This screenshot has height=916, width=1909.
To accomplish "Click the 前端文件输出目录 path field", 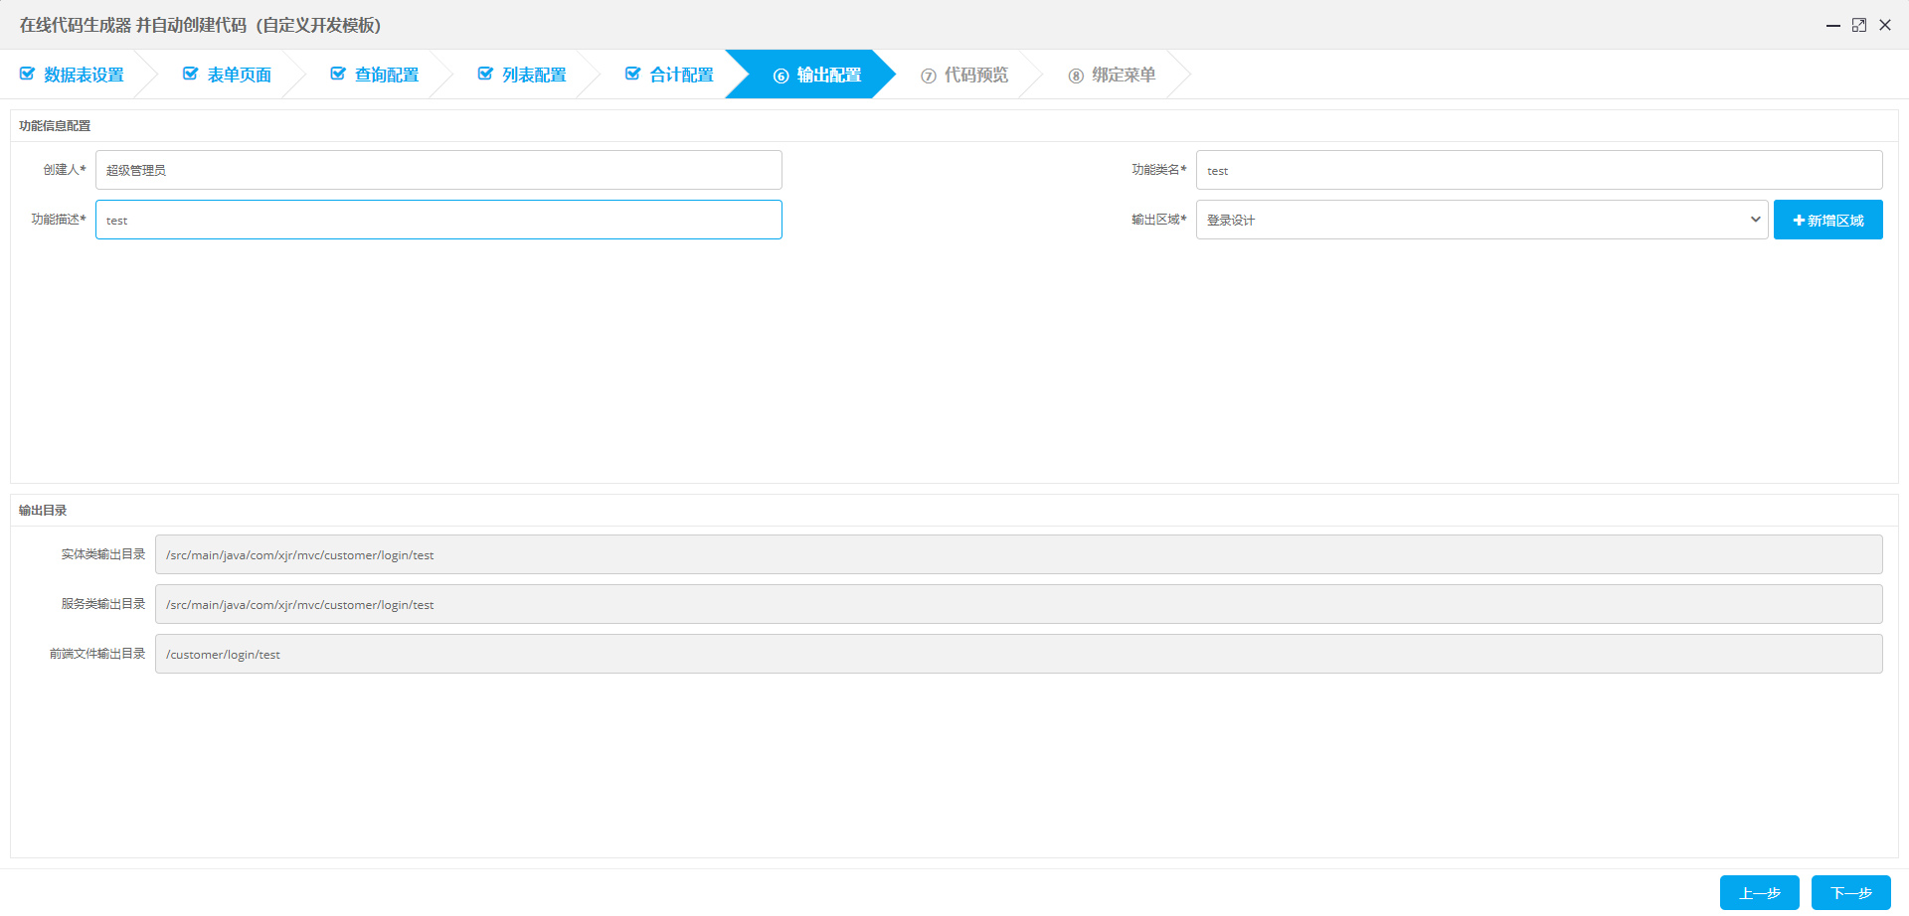I will pyautogui.click(x=1019, y=654).
